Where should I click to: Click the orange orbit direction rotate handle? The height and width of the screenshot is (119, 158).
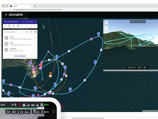coord(66,76)
